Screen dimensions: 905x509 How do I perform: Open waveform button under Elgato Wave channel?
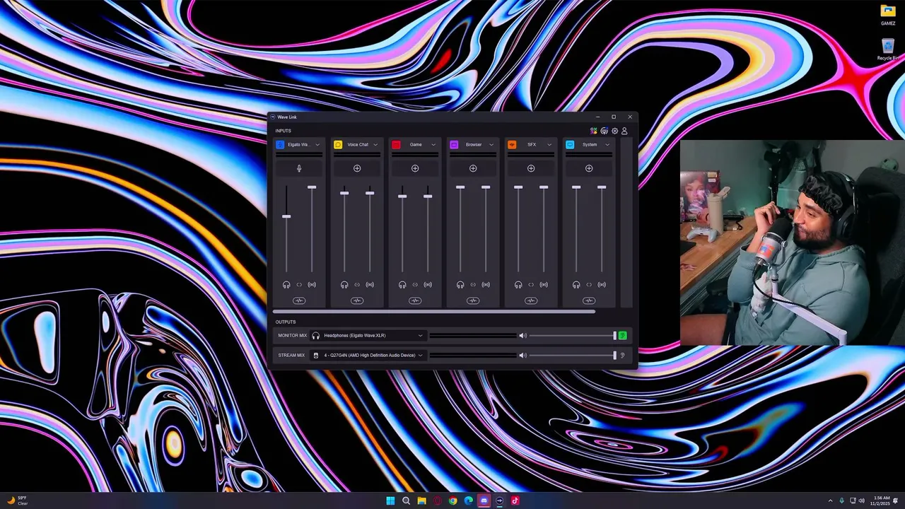coord(299,300)
